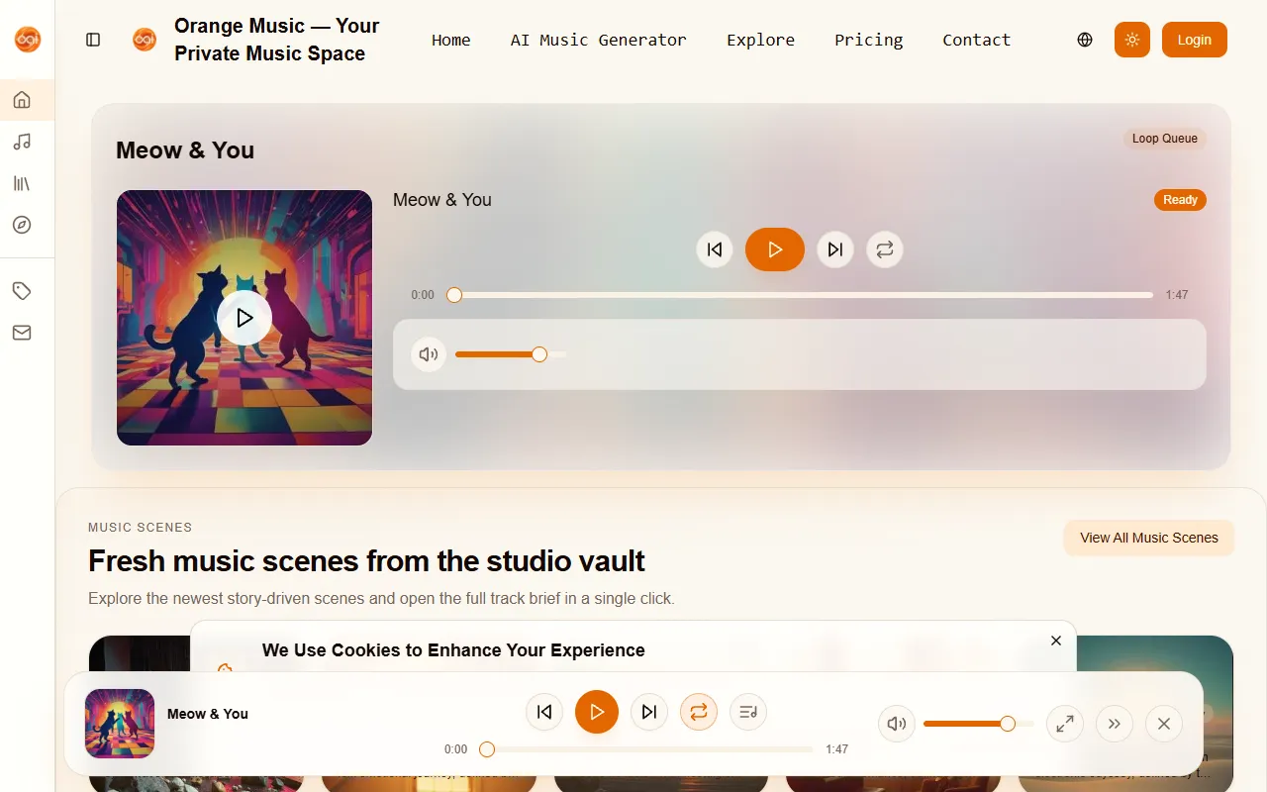The height and width of the screenshot is (792, 1267).
Task: Click the Login button
Action: point(1194,40)
